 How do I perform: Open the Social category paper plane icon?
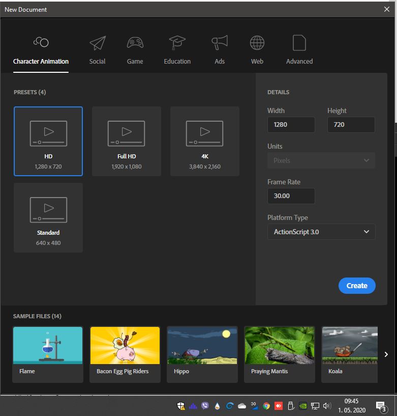[x=98, y=43]
